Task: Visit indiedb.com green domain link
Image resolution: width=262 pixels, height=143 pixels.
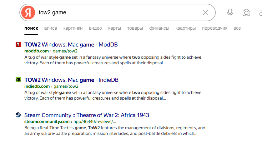Action: pyautogui.click(x=37, y=86)
